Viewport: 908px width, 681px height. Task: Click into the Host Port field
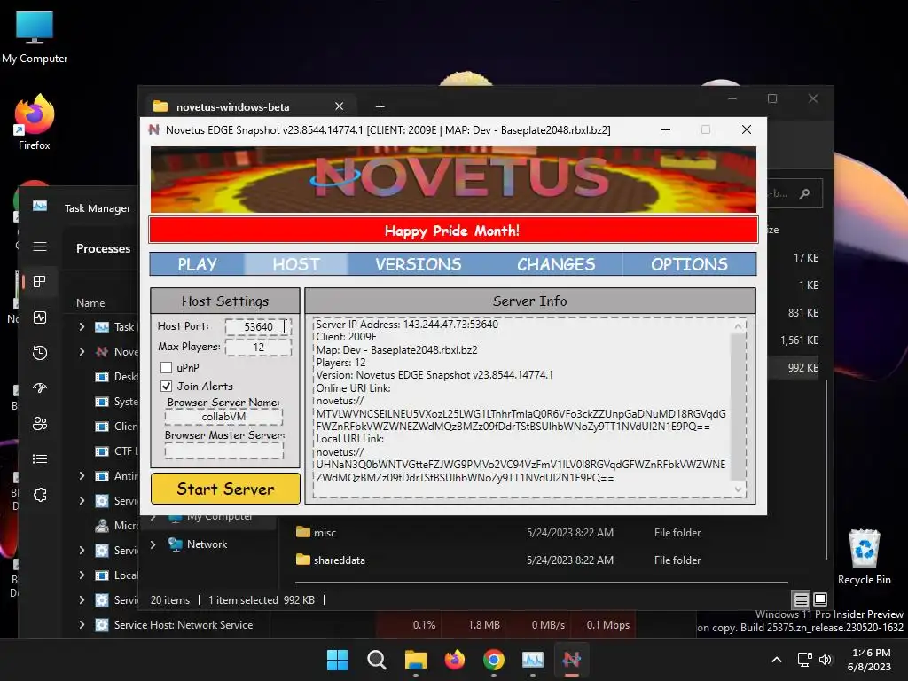click(258, 326)
